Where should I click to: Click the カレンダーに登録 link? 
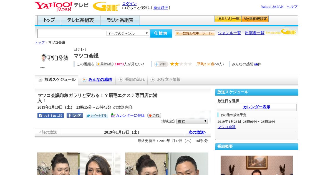[130, 116]
